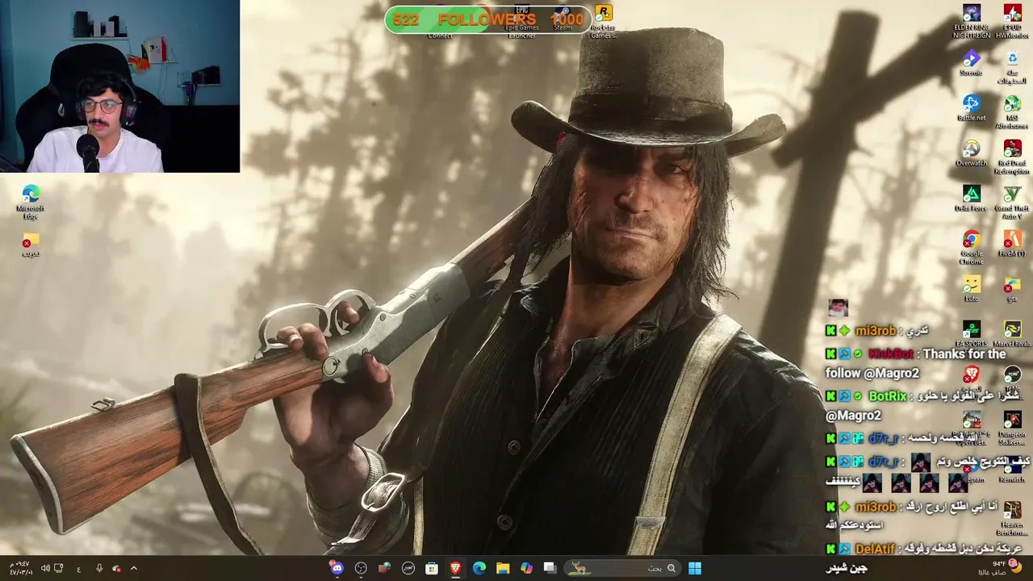Open Task View from the taskbar
Image resolution: width=1033 pixels, height=581 pixels.
tap(550, 568)
